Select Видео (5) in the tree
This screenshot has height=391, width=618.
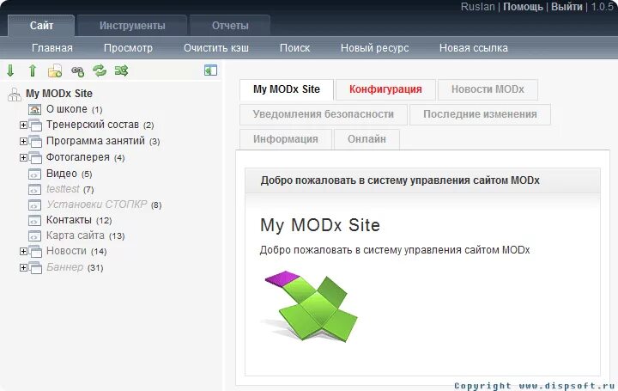pos(69,174)
